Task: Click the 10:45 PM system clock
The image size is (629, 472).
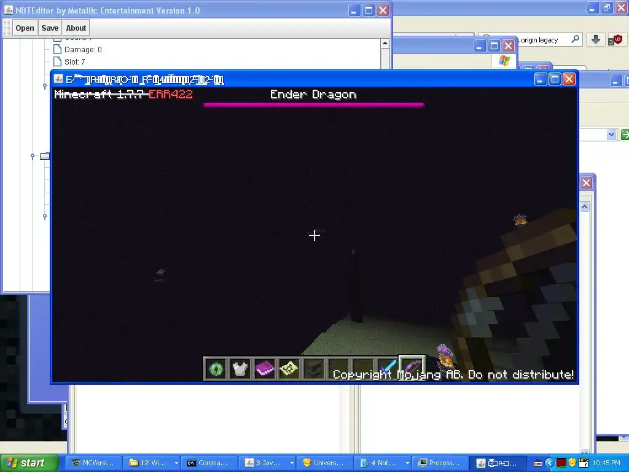Action: pyautogui.click(x=606, y=463)
